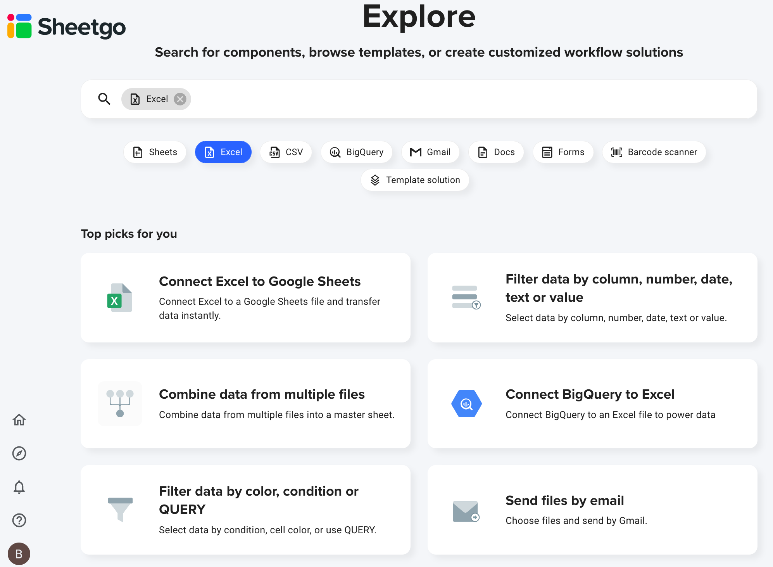Click 'Combine data from multiple files into a master sheet.'
Image resolution: width=773 pixels, height=567 pixels.
pyautogui.click(x=277, y=415)
